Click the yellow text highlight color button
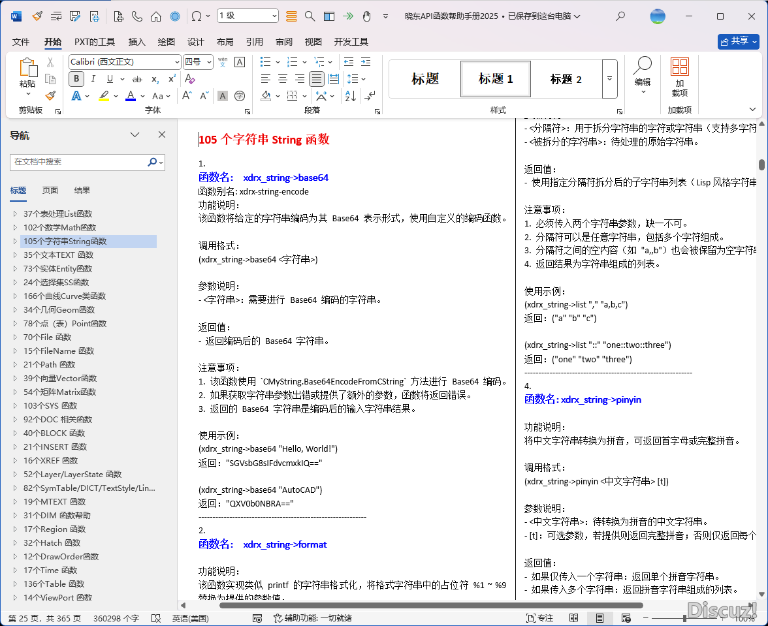Screen dimensions: 768x626 pos(104,96)
